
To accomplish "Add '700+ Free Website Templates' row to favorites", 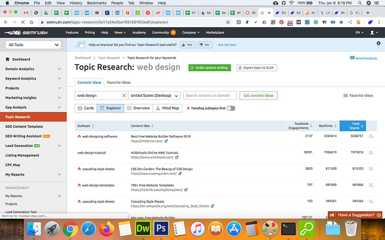I will pyautogui.click(x=371, y=185).
